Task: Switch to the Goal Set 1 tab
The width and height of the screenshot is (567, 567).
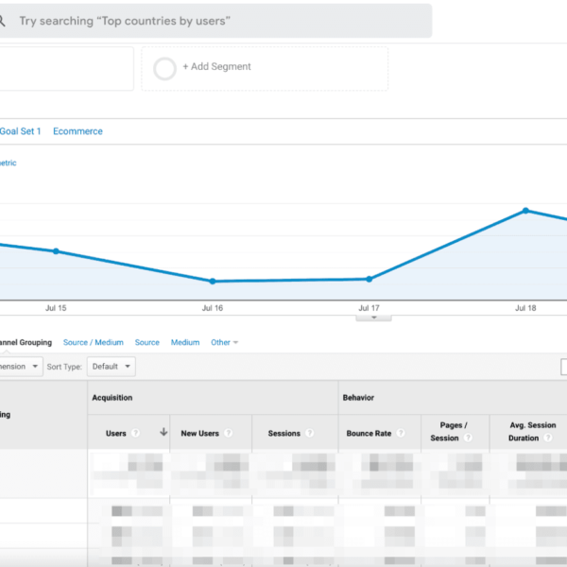Action: click(x=20, y=131)
